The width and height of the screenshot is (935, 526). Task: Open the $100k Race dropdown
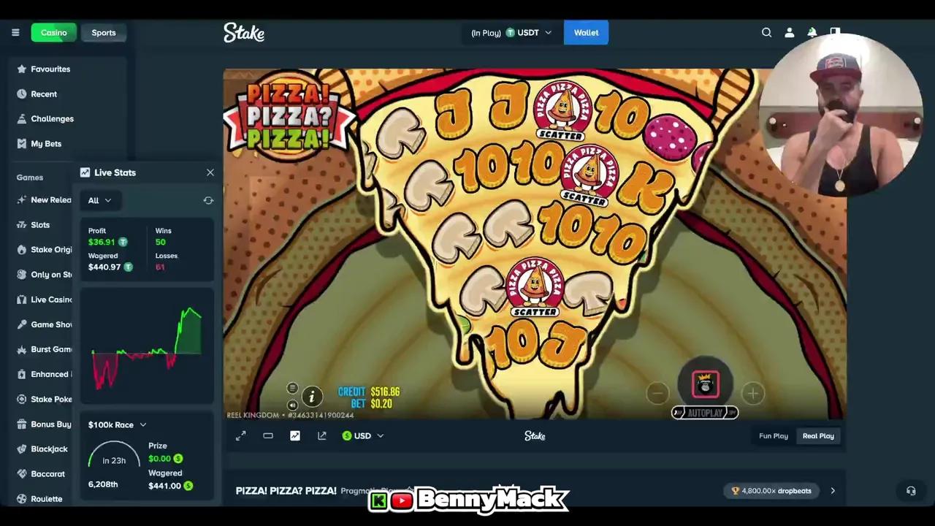point(115,424)
